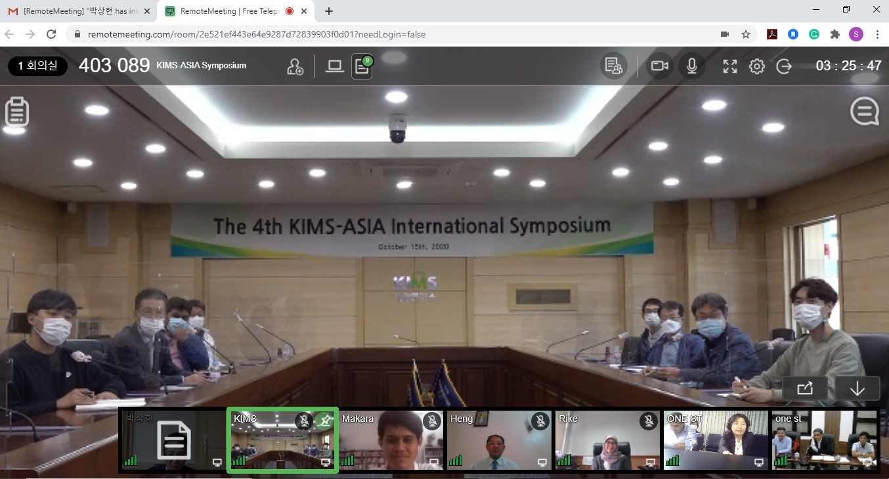Open the meeting notes icon with badge
This screenshot has width=889, height=479.
pos(362,66)
